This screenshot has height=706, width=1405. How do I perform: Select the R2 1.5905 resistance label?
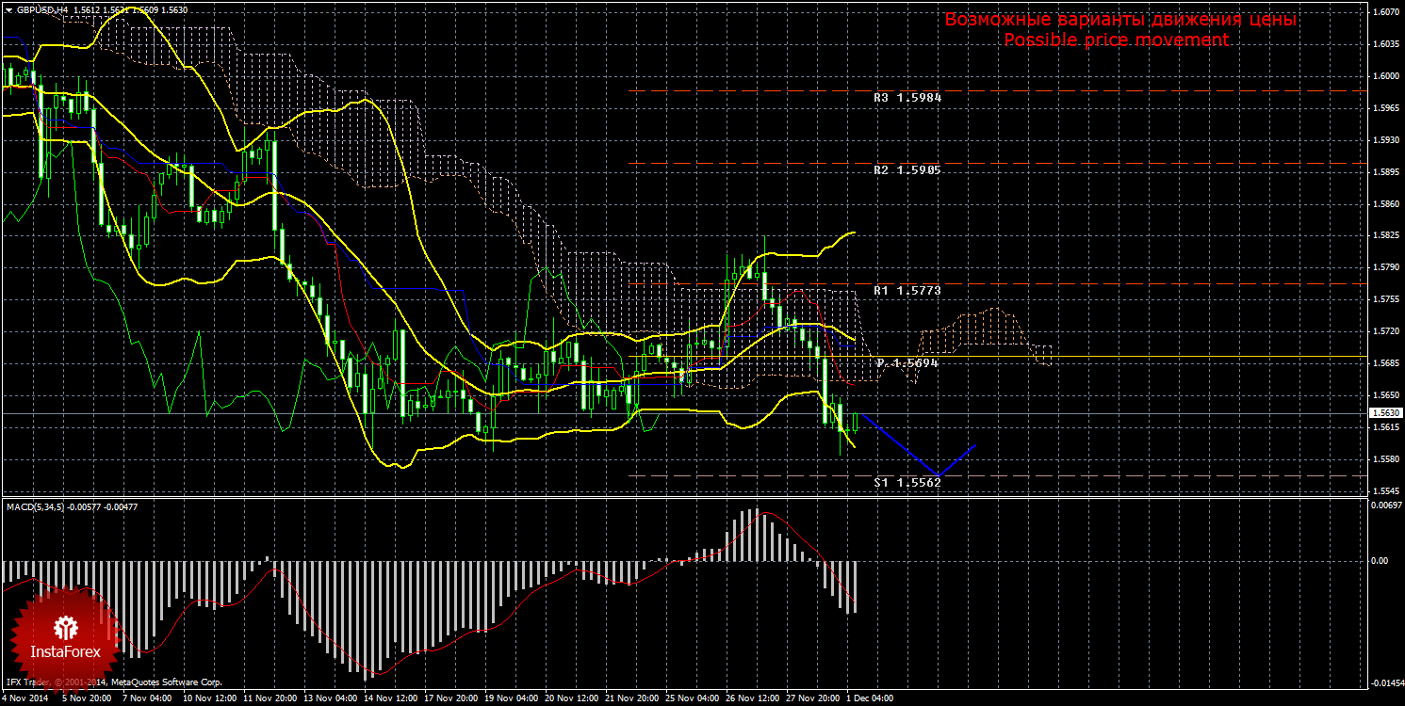click(907, 170)
